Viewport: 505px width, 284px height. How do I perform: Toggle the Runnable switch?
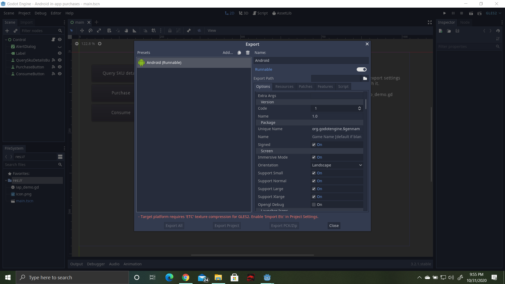coord(362,69)
